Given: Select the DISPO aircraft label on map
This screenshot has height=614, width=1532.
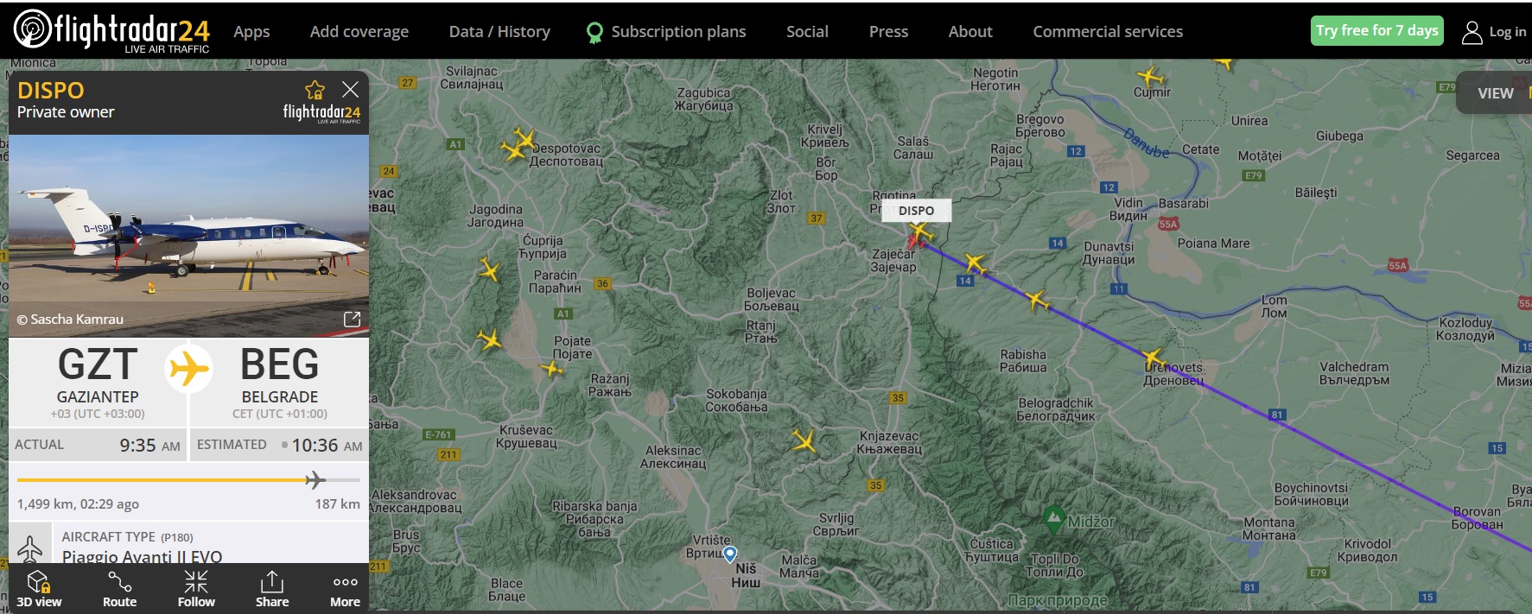Looking at the screenshot, I should (916, 211).
